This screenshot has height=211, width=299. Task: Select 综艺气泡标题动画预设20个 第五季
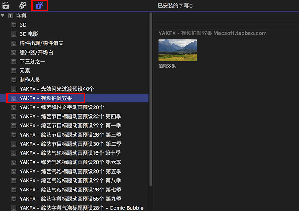point(74,172)
